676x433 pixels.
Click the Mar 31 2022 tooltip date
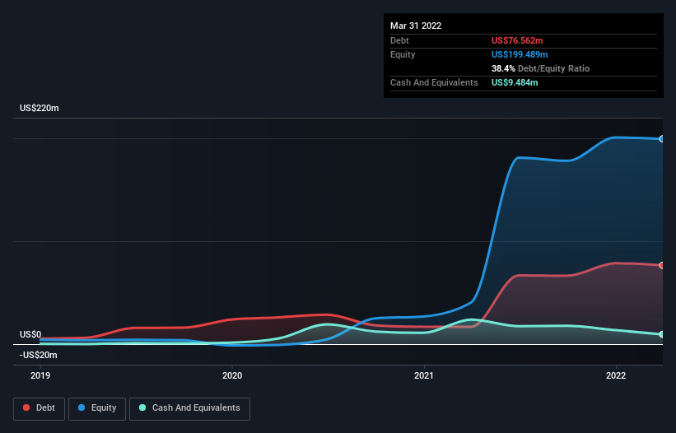coord(416,26)
